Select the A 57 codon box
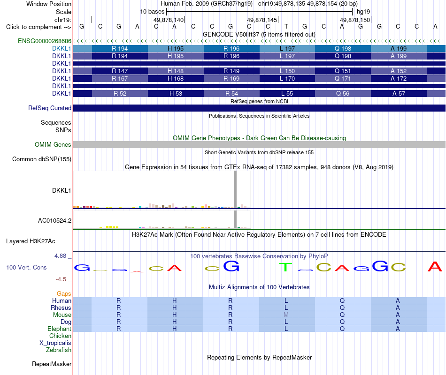Viewport: 446px width, 375px height. [x=399, y=93]
